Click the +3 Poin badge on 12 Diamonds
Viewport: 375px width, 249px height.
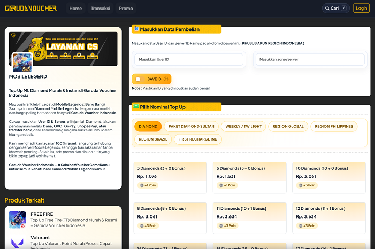[307, 226]
